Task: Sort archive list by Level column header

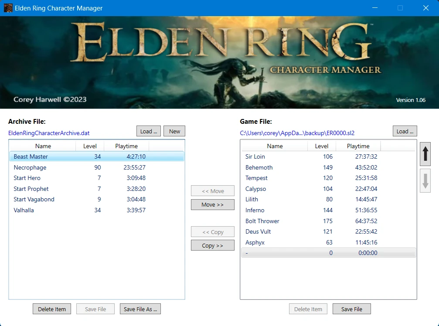Action: tap(90, 146)
